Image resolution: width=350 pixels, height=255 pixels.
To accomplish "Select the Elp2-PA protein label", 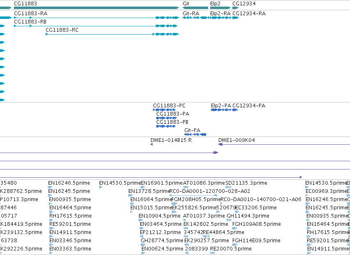I will [221, 106].
